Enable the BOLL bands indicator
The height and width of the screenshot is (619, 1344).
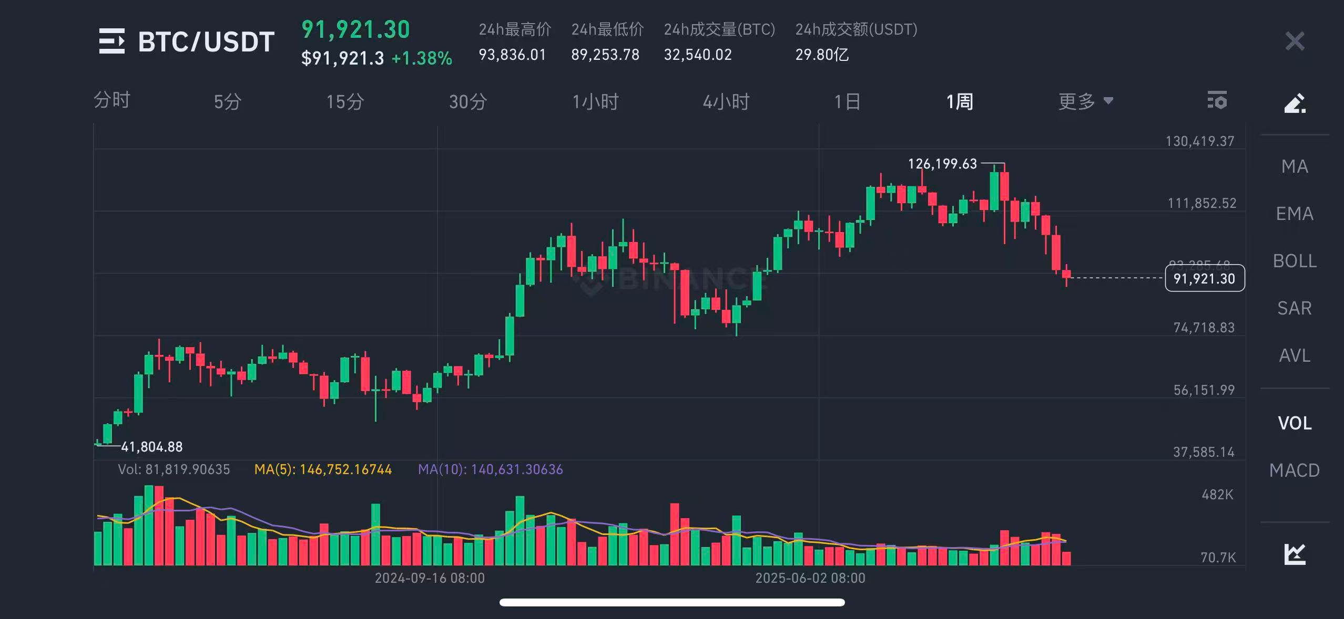pos(1295,261)
